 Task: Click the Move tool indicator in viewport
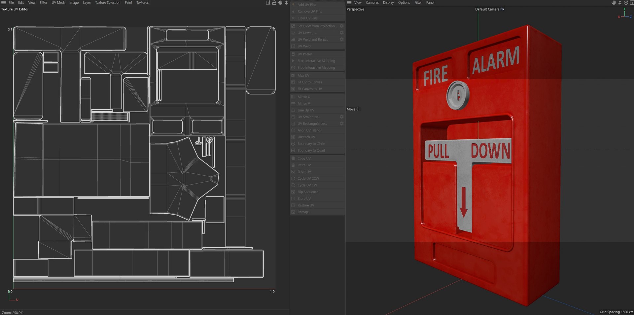coord(353,109)
